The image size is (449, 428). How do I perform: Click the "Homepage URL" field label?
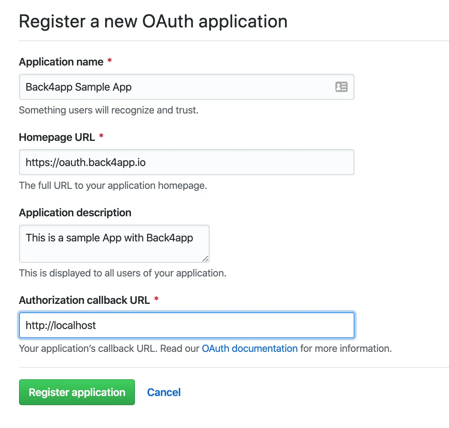pyautogui.click(x=57, y=137)
